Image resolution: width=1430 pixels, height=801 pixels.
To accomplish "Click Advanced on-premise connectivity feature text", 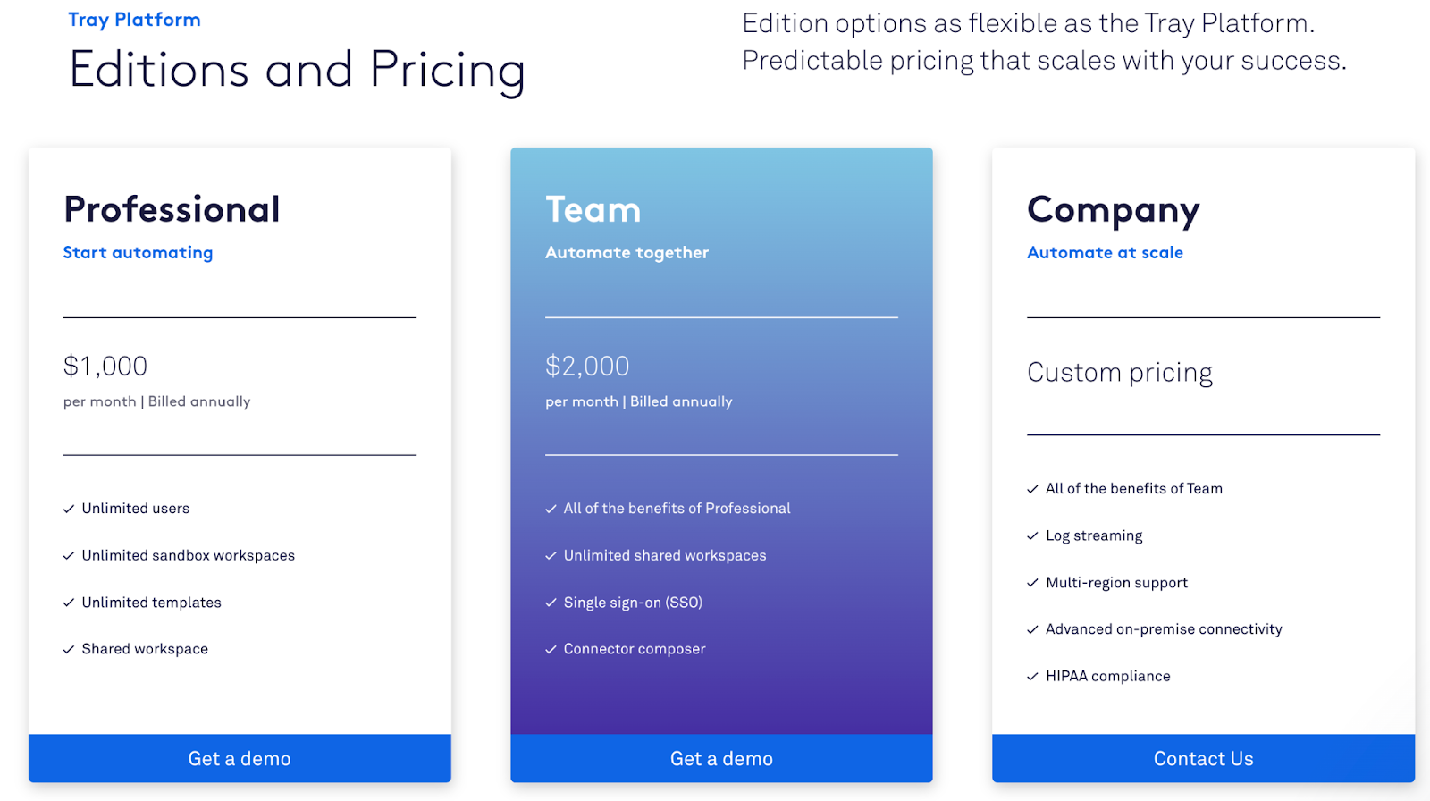I will click(x=1164, y=629).
